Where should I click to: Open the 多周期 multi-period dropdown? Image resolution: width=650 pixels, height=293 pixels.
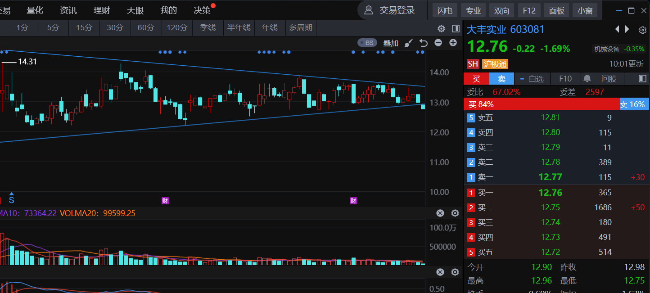click(x=301, y=28)
